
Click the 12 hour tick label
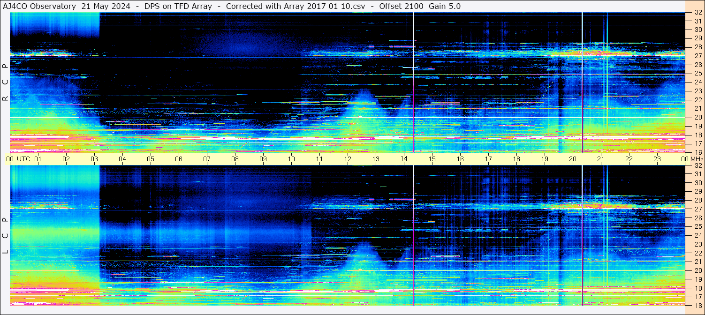[348, 159]
